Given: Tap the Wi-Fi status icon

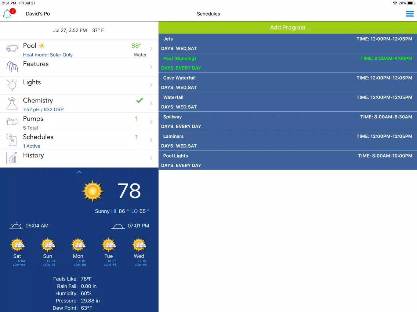Looking at the screenshot, I should [x=395, y=3].
